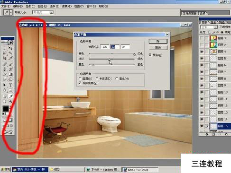Select the Hand tool
This screenshot has height=173, width=231.
pyautogui.click(x=5, y=101)
